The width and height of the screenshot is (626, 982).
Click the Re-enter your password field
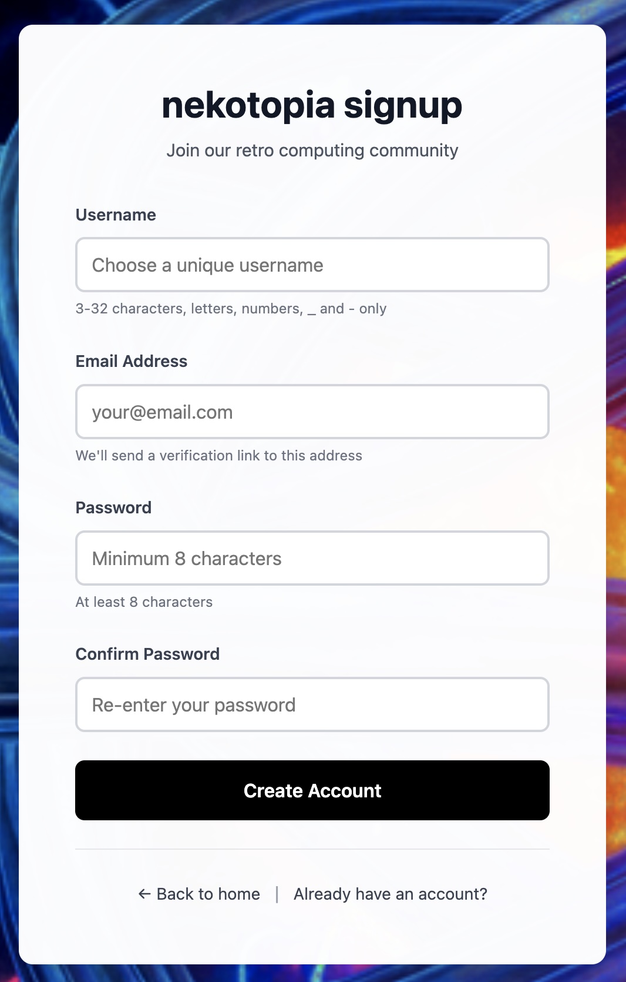tap(312, 705)
